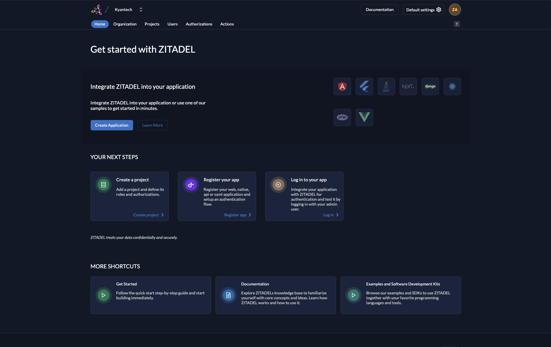Screen dimensions: 551x347
Task: Open Default settings
Action: (x=423, y=10)
